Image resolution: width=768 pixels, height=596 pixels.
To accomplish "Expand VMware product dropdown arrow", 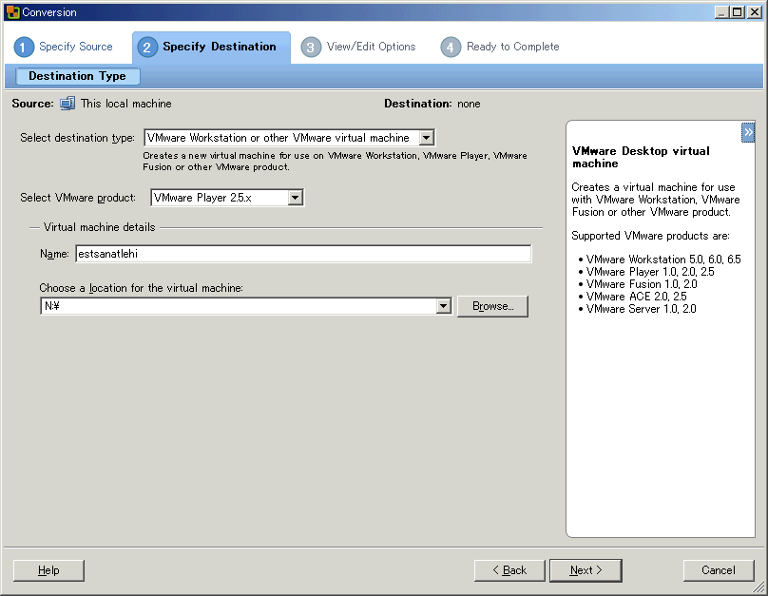I will [x=296, y=198].
